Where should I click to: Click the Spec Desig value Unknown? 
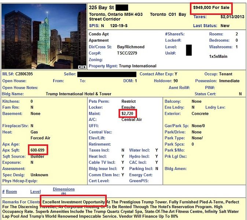pos(39,175)
